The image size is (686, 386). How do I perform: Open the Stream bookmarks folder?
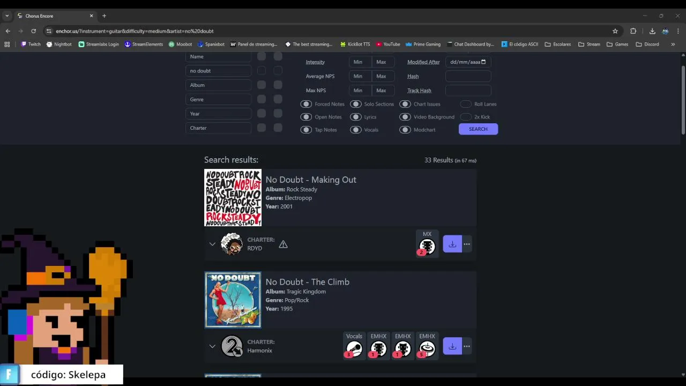pos(589,44)
